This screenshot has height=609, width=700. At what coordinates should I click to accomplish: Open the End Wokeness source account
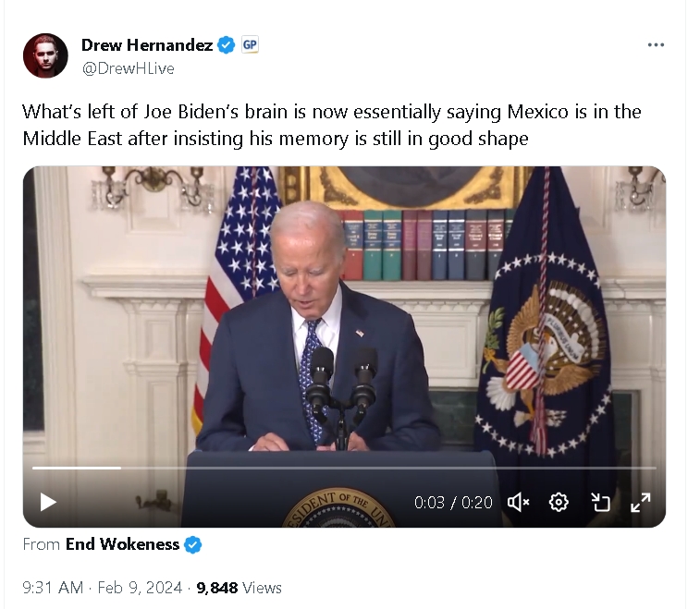coord(122,544)
